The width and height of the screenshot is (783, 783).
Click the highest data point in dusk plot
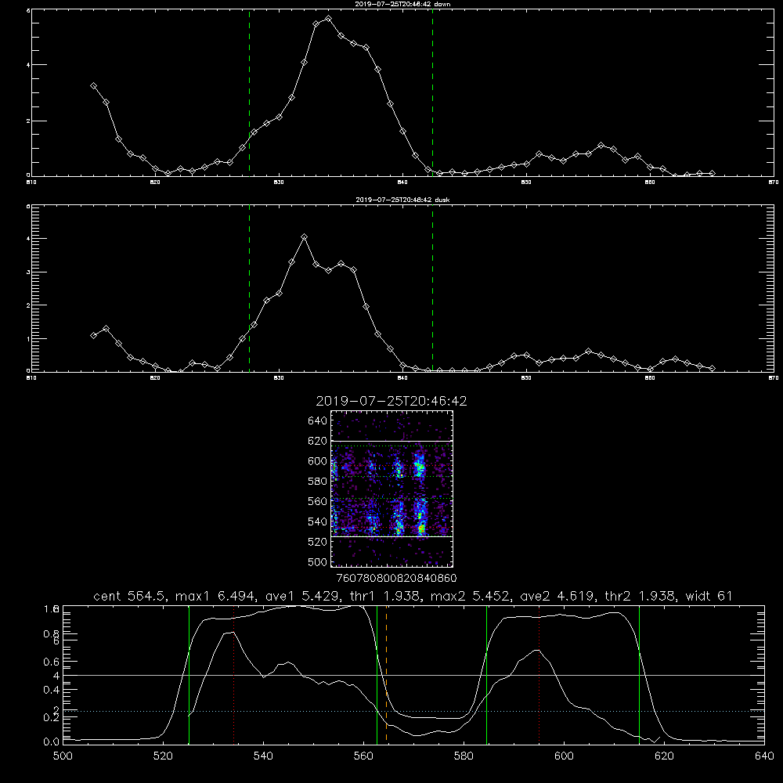304,236
